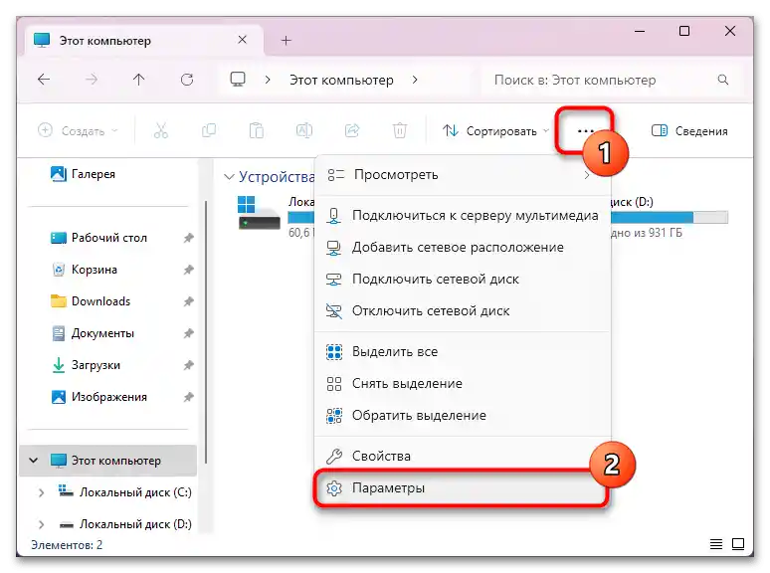Open Галерея in the sidebar
The image size is (770, 573).
point(84,174)
